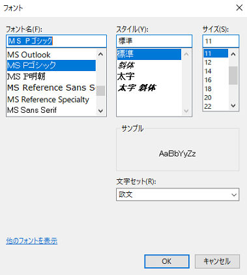247x275 pixels.
Task: Select 斜体 italic style
Action: click(149, 65)
